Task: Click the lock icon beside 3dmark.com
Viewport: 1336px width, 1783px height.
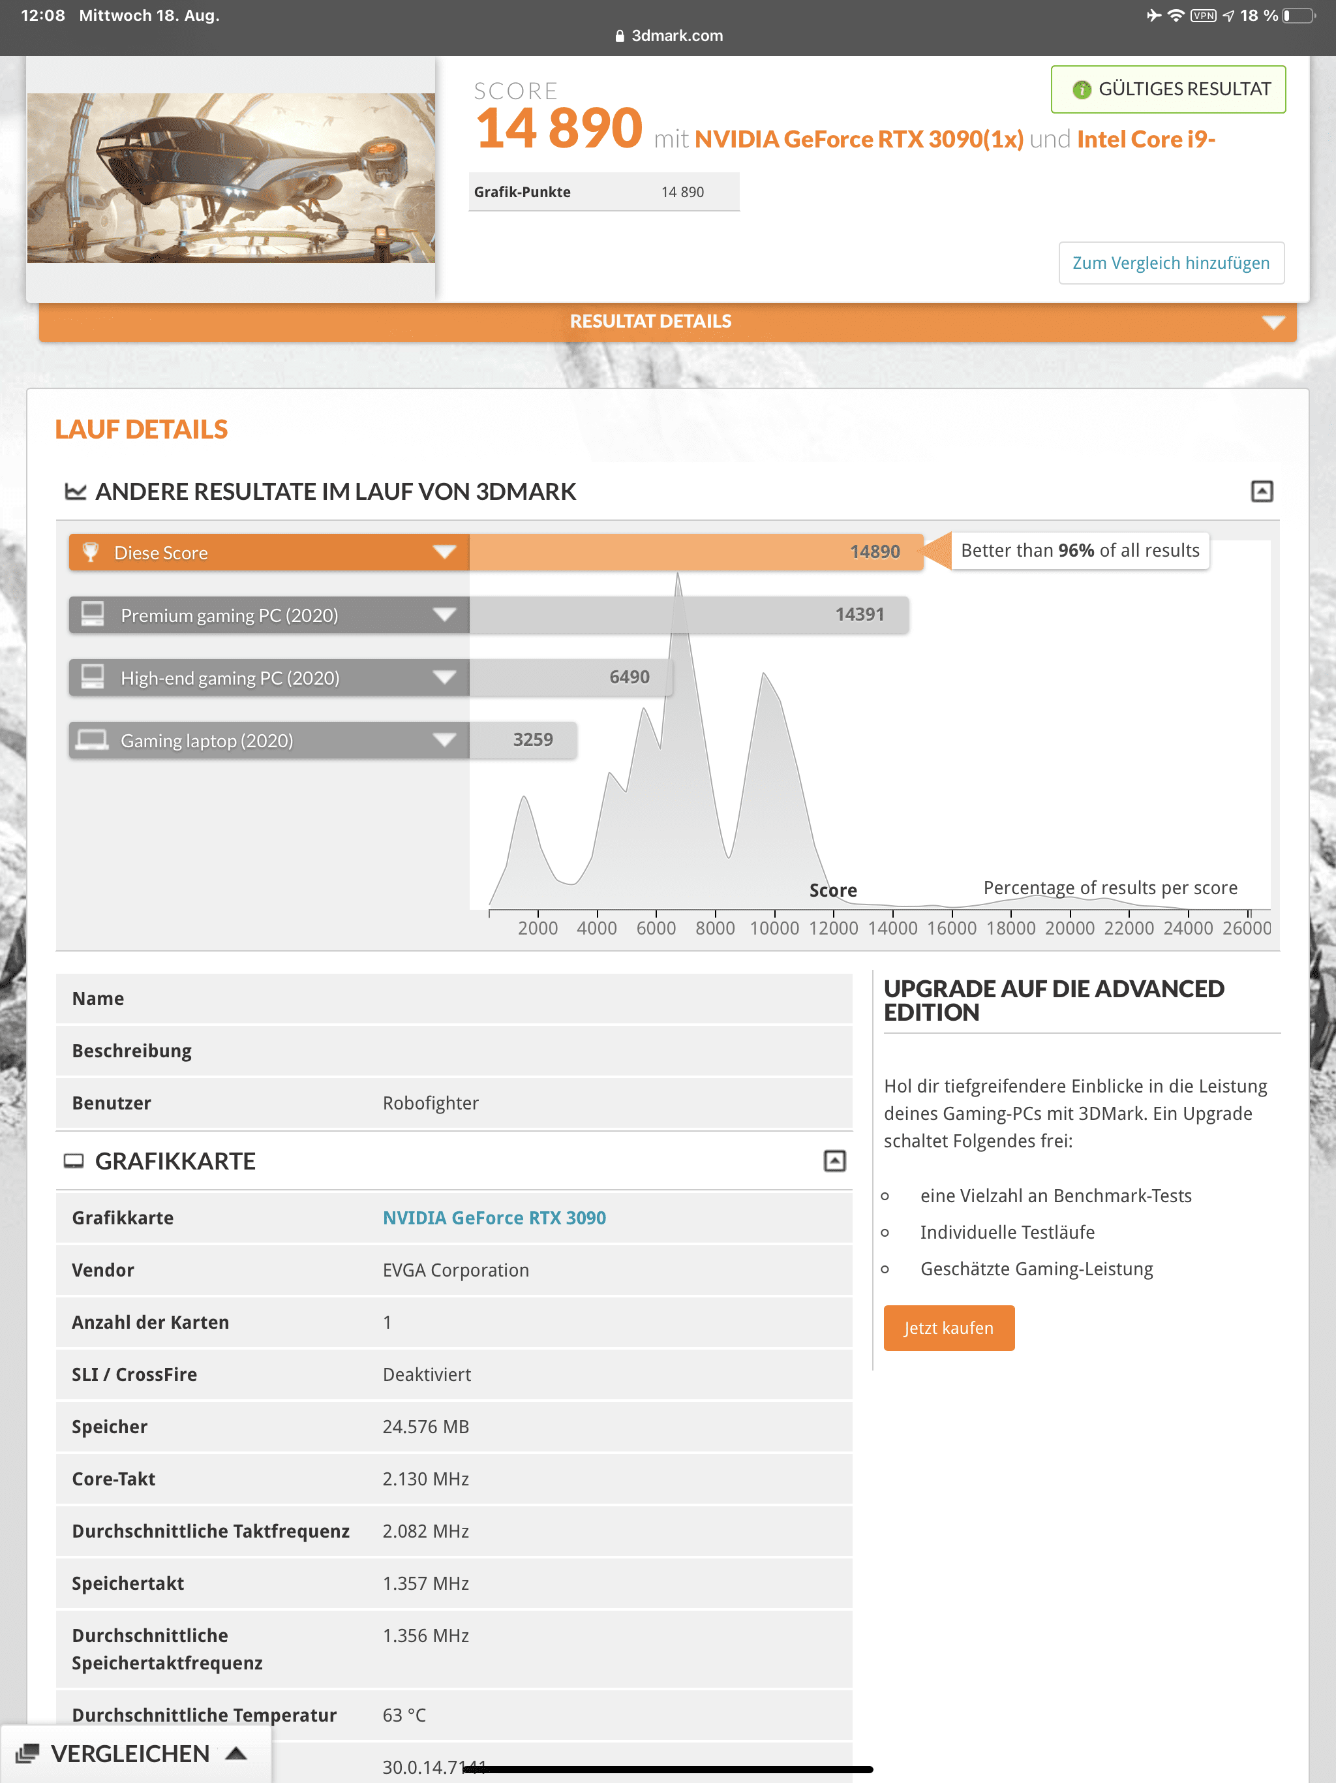Action: (x=620, y=35)
